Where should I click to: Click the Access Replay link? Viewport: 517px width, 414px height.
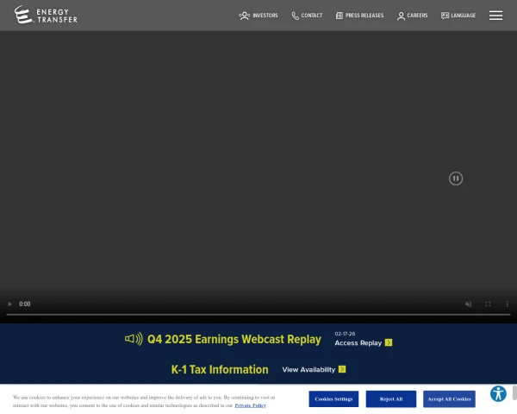tap(358, 343)
